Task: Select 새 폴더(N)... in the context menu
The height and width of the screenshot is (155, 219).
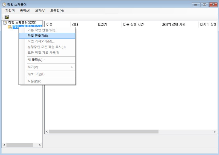Action: click(47, 60)
